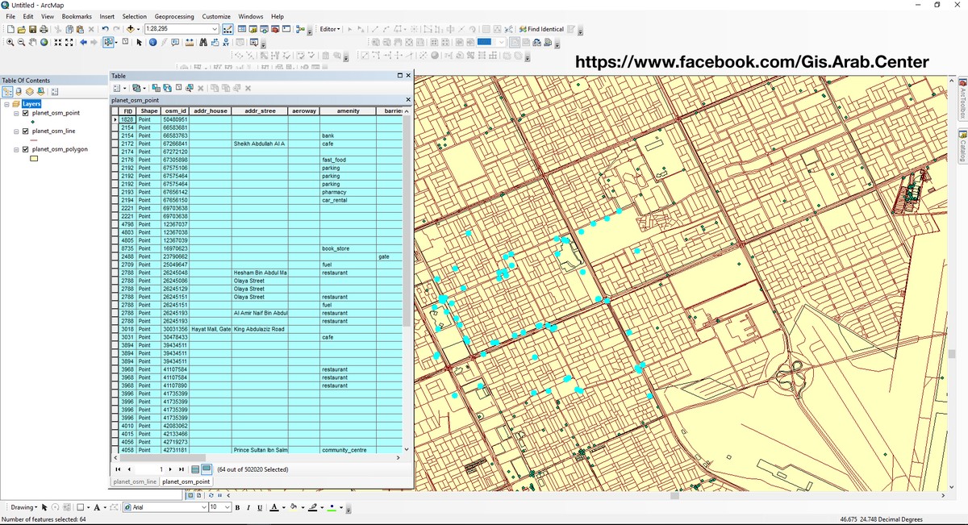Click the fill color bucket swatch
This screenshot has width=968, height=525.
click(x=293, y=507)
